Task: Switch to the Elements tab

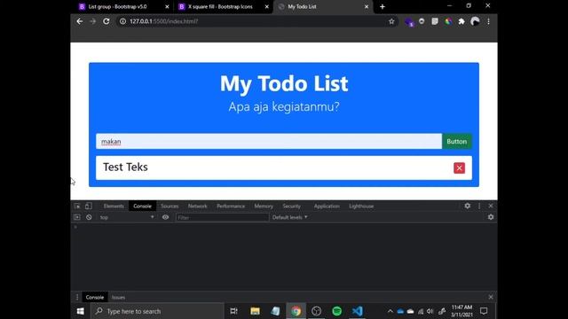Action: 114,206
